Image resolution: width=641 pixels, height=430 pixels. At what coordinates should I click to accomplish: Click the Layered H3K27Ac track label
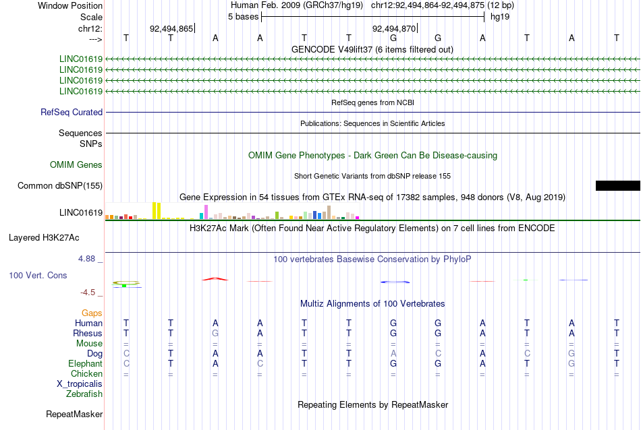click(44, 238)
